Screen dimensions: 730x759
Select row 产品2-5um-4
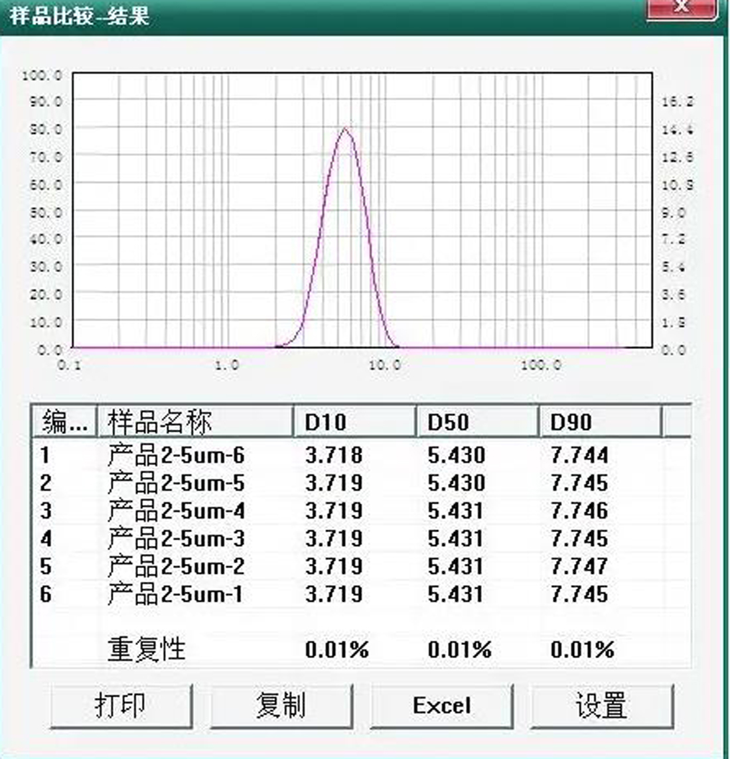[x=361, y=511]
